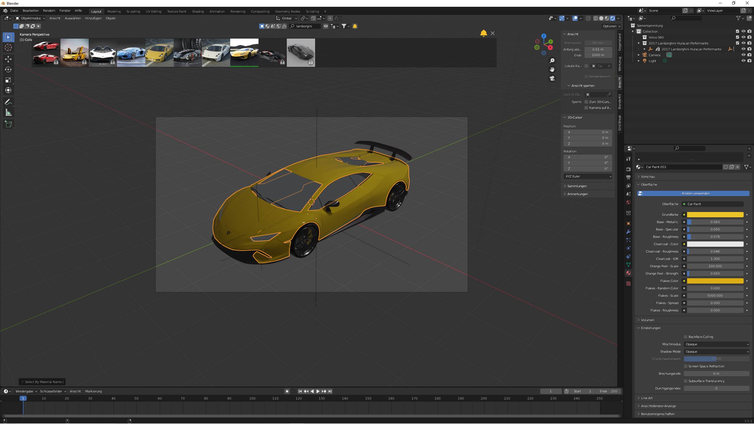Image resolution: width=754 pixels, height=424 pixels.
Task: Expand the Volumen panel
Action: tap(647, 320)
